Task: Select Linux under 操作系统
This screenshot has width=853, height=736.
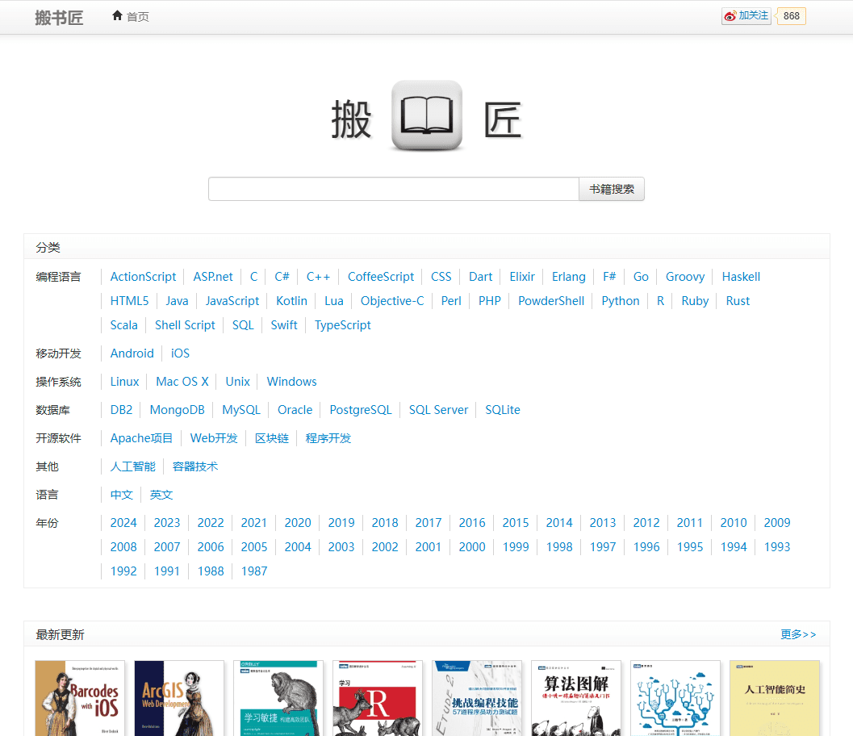Action: (x=124, y=381)
